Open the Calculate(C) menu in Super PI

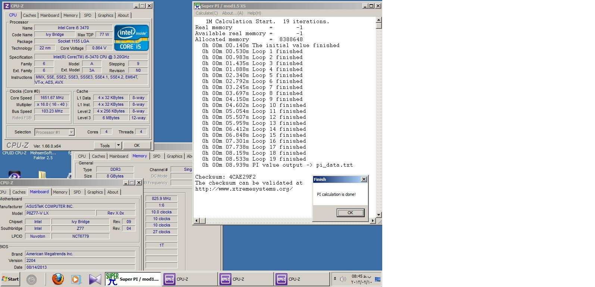(207, 13)
